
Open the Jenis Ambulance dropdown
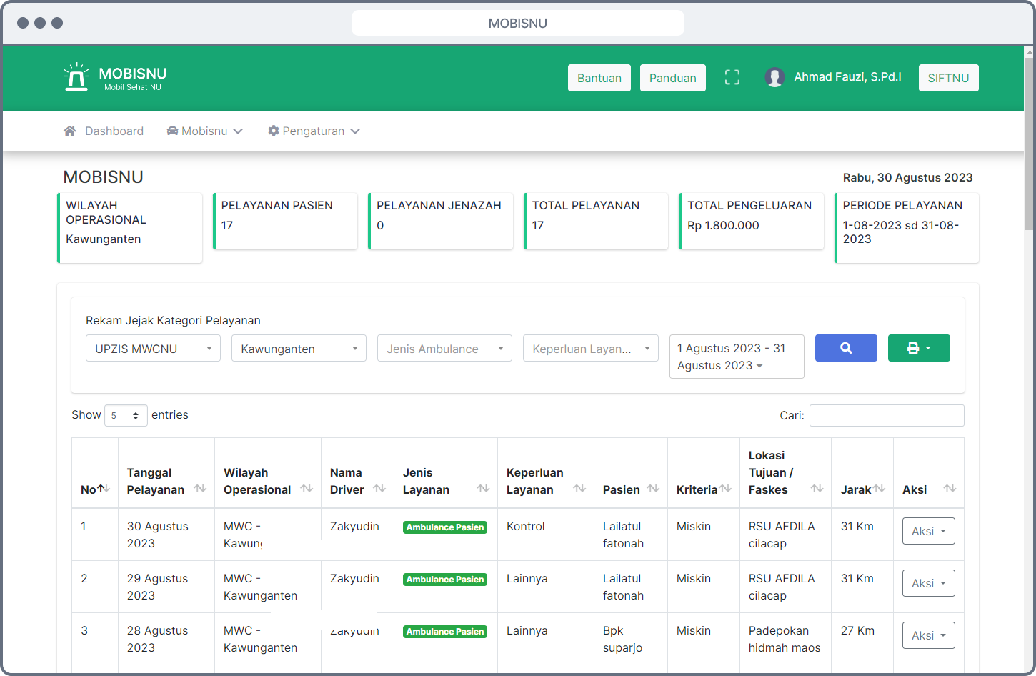point(444,349)
